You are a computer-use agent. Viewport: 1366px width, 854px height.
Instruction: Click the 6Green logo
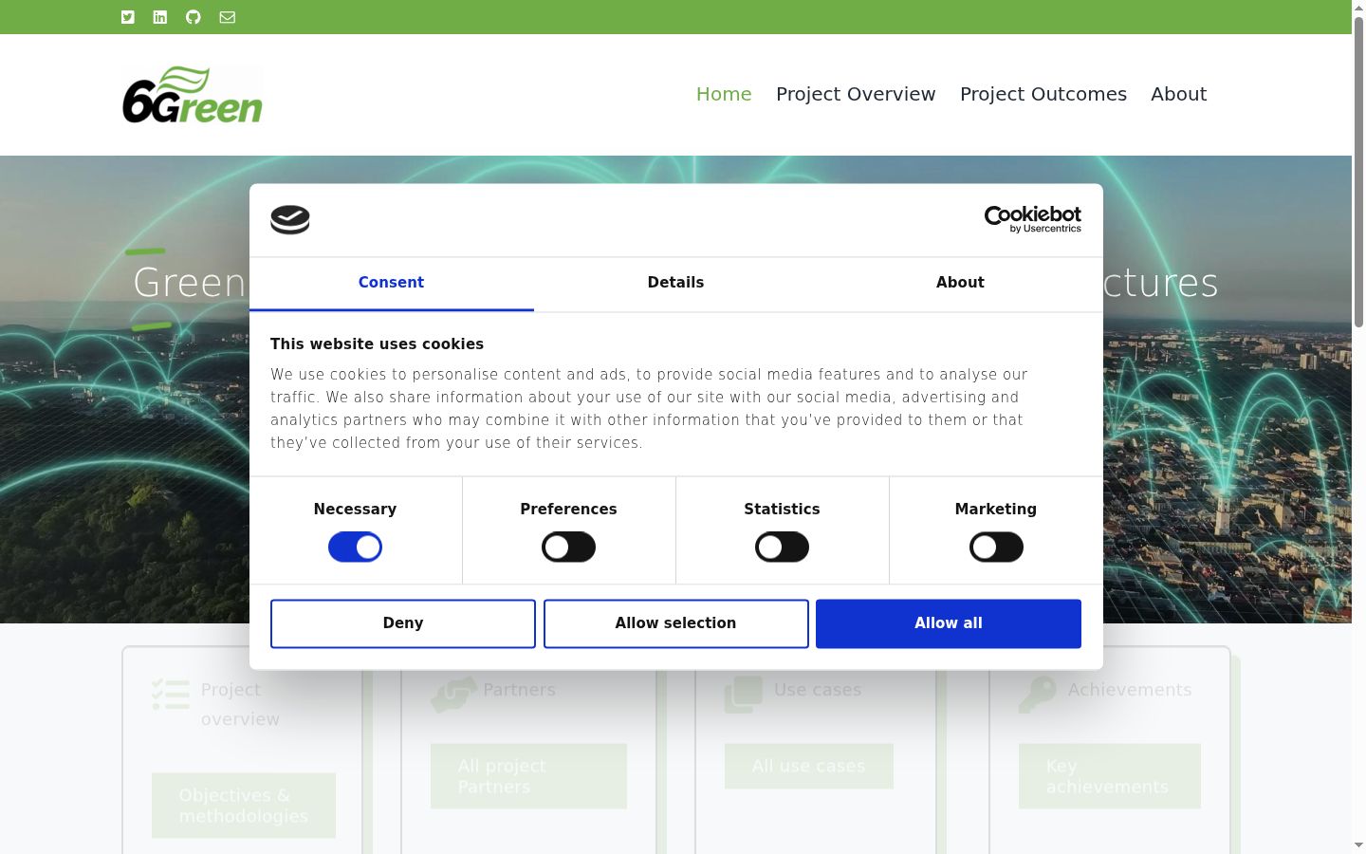point(193,95)
